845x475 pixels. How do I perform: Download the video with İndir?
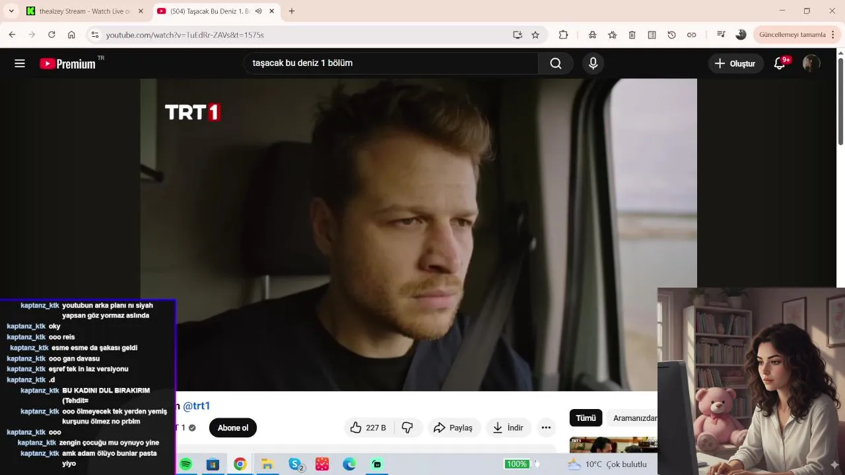point(508,427)
